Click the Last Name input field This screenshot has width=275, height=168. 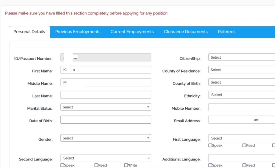(x=106, y=95)
